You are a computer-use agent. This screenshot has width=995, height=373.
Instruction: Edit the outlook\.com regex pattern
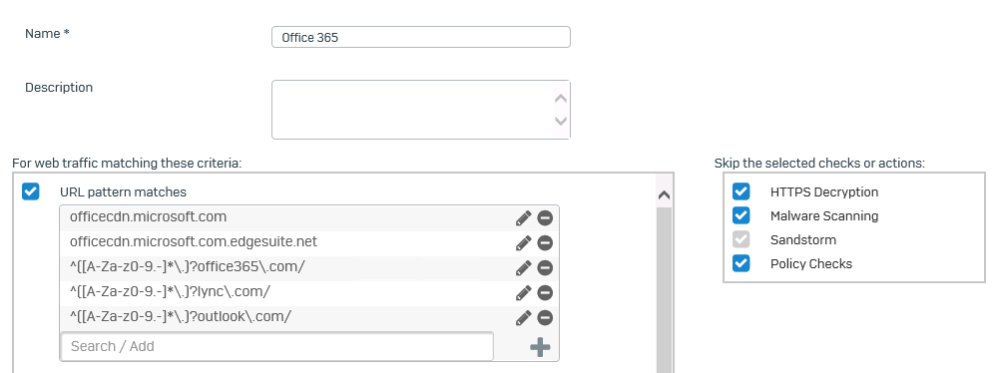[x=523, y=317]
